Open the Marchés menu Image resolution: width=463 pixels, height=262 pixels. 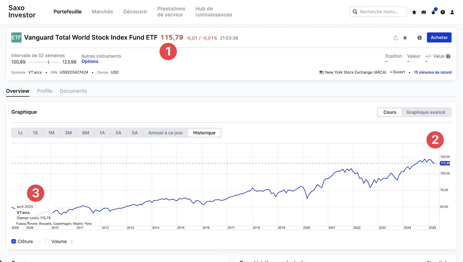click(x=102, y=12)
